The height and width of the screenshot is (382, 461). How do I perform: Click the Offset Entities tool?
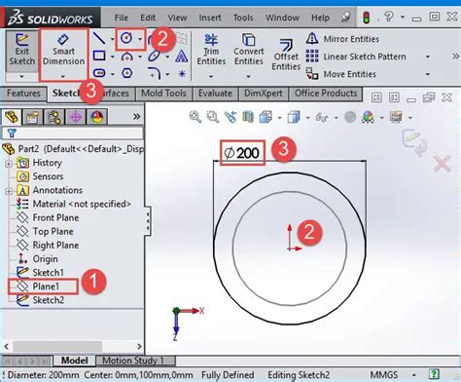pyautogui.click(x=286, y=54)
